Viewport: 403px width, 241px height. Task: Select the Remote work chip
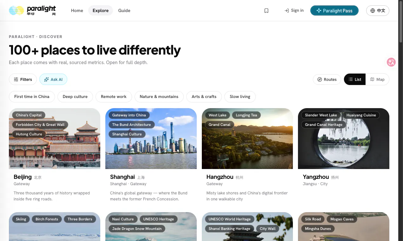[x=114, y=97]
